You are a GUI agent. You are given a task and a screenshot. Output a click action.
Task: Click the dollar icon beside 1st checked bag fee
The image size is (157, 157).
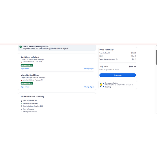[x=21, y=106]
